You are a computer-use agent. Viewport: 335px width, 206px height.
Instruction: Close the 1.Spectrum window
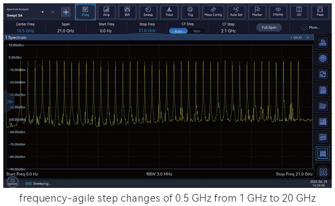point(308,37)
